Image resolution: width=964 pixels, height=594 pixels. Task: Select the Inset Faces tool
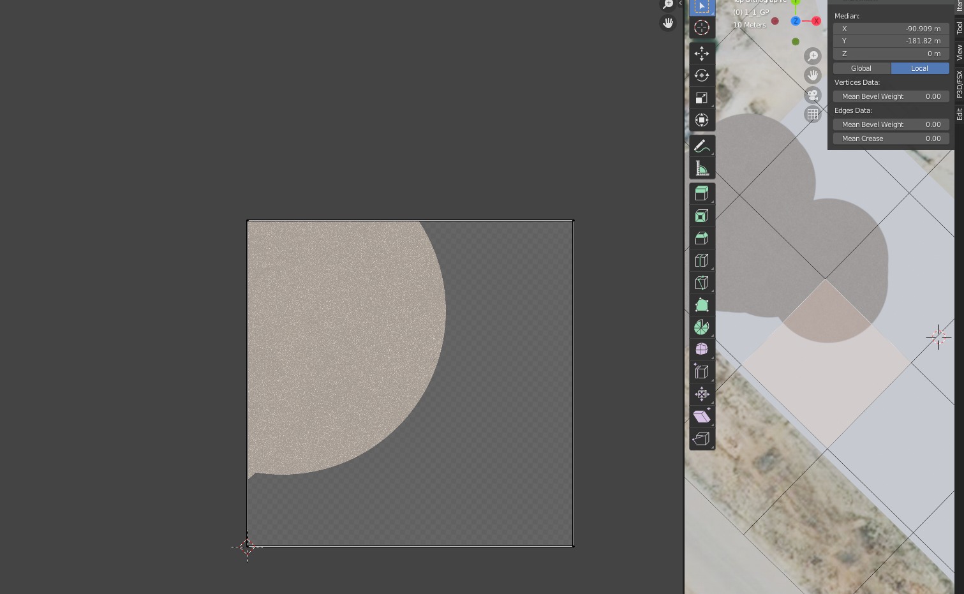[701, 216]
